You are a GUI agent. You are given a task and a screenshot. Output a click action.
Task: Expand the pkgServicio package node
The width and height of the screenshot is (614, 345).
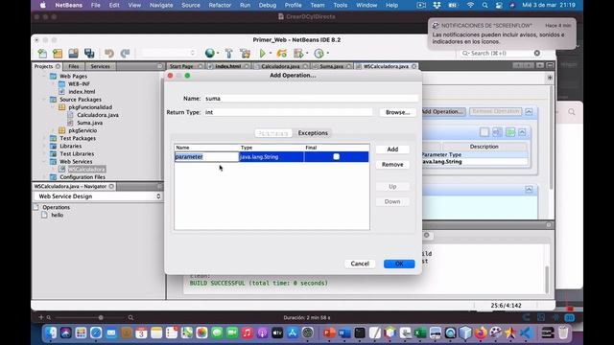(54, 130)
